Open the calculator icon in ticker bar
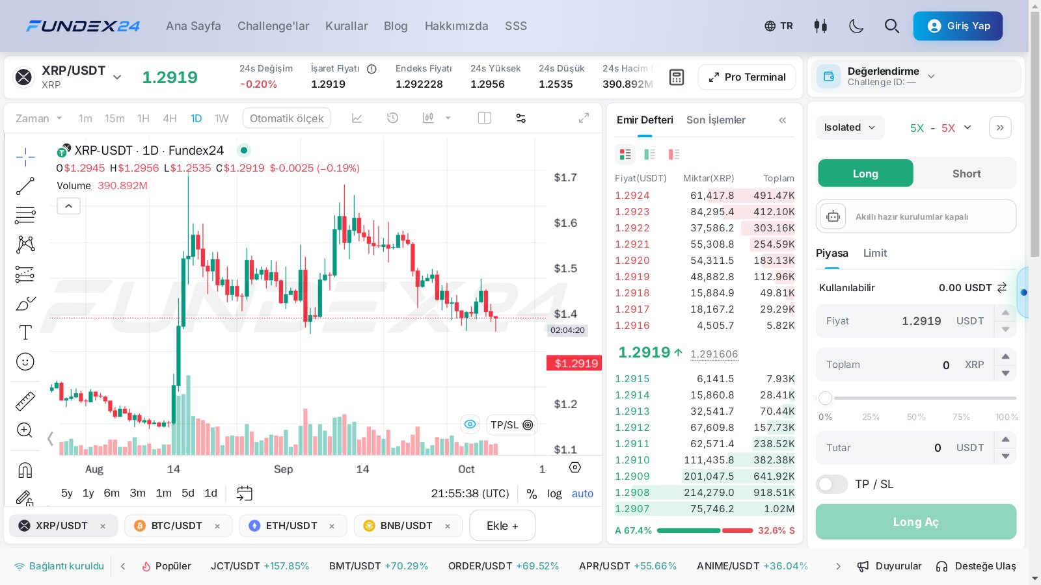The width and height of the screenshot is (1041, 585). point(677,77)
